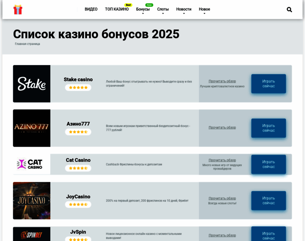Open the ТОП КАЗИНО menu item
The image size is (305, 241).
(117, 9)
